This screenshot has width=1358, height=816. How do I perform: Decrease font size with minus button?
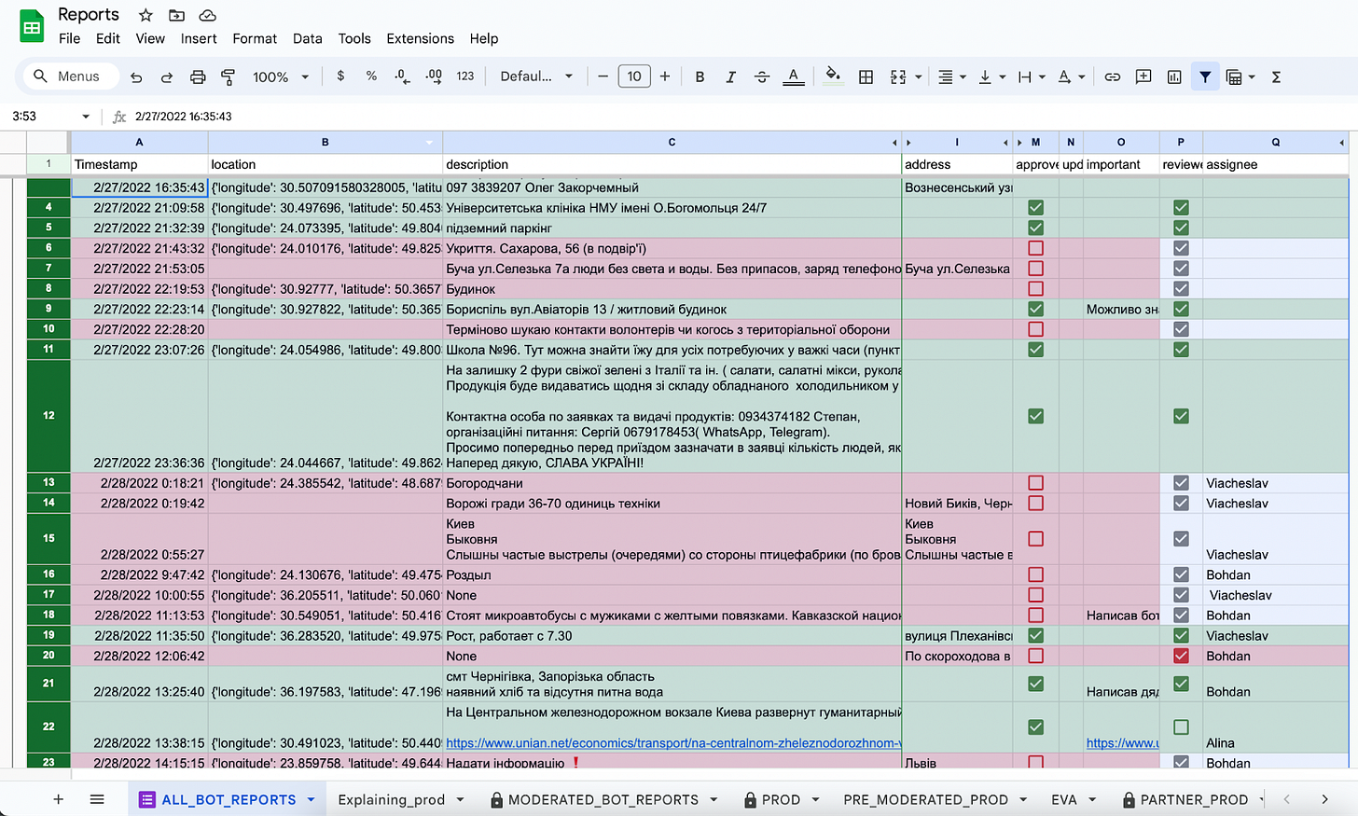tap(603, 76)
